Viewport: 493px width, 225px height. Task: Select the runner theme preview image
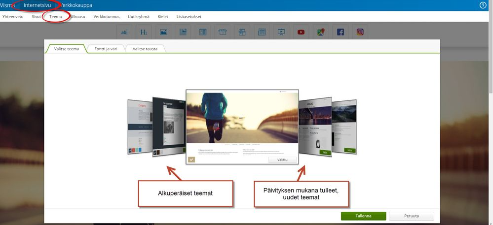pyautogui.click(x=242, y=118)
